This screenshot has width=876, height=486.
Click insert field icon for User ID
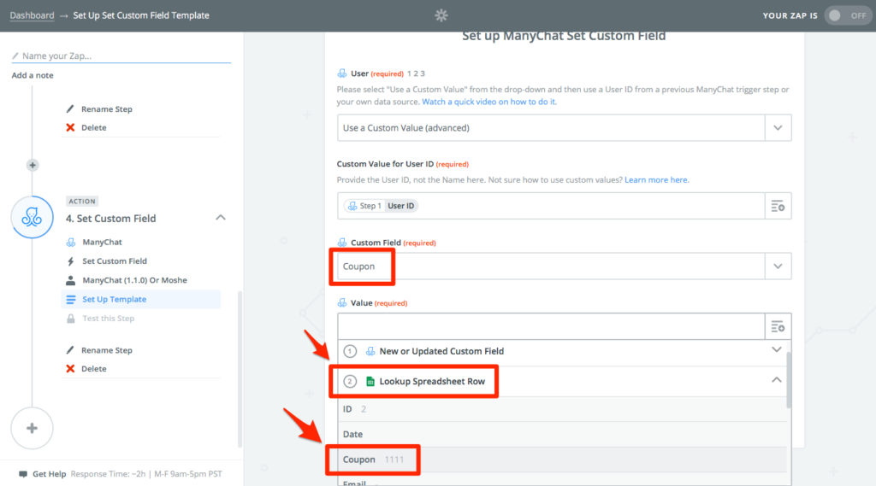778,206
